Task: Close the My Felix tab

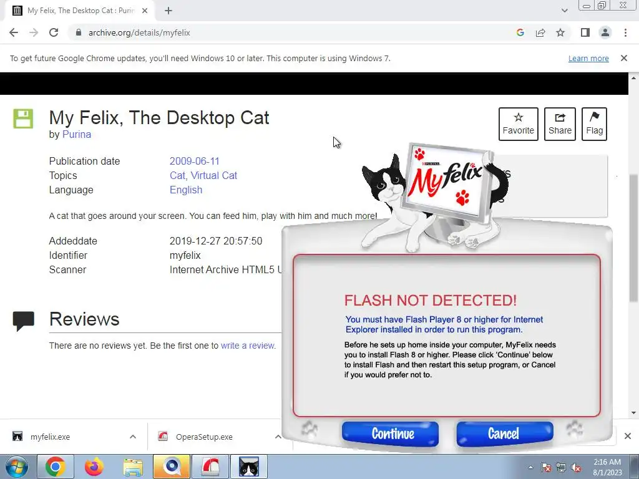Action: 145,11
